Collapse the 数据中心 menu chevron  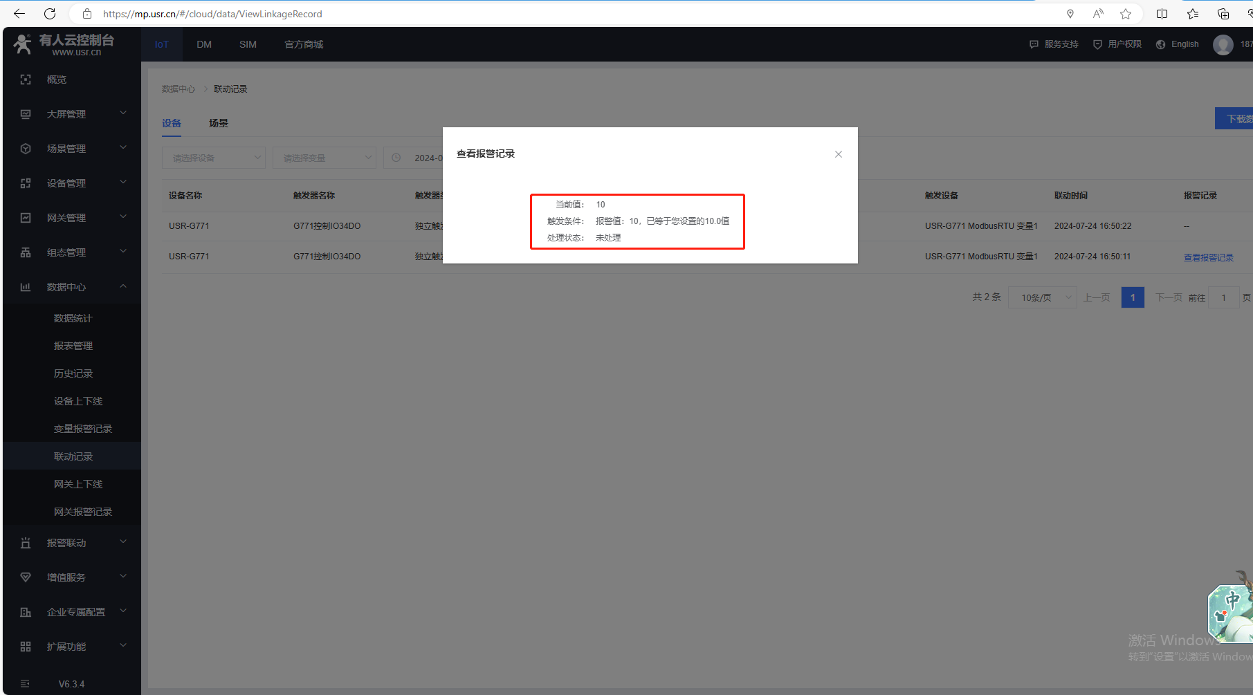(x=123, y=286)
